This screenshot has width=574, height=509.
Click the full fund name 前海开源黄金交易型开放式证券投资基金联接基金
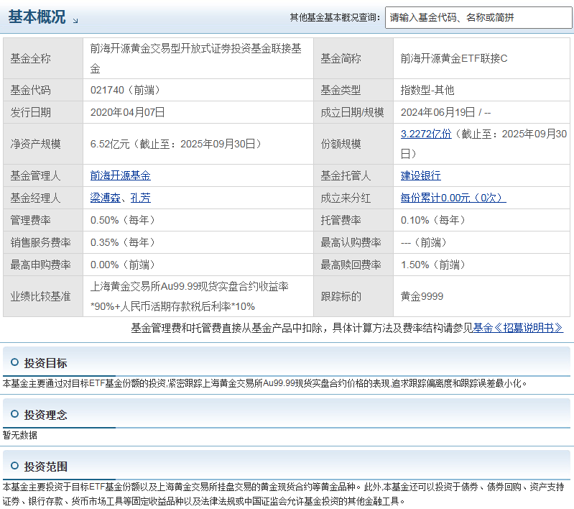coord(196,58)
